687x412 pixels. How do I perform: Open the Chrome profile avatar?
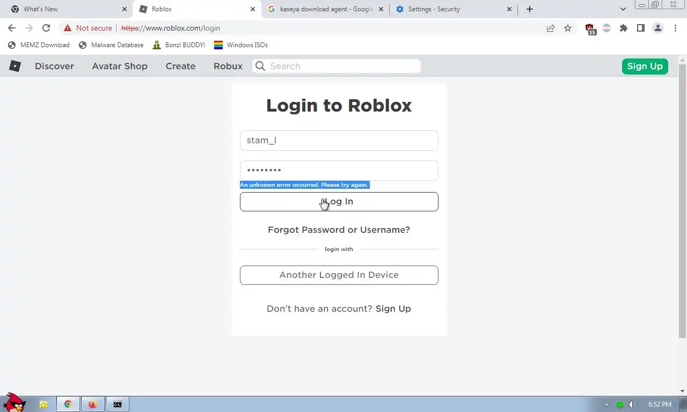tap(657, 28)
